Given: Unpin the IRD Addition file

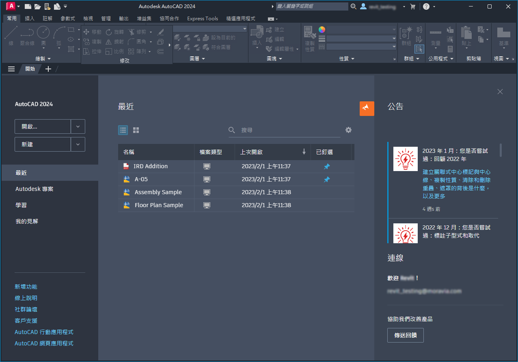Looking at the screenshot, I should [x=327, y=166].
